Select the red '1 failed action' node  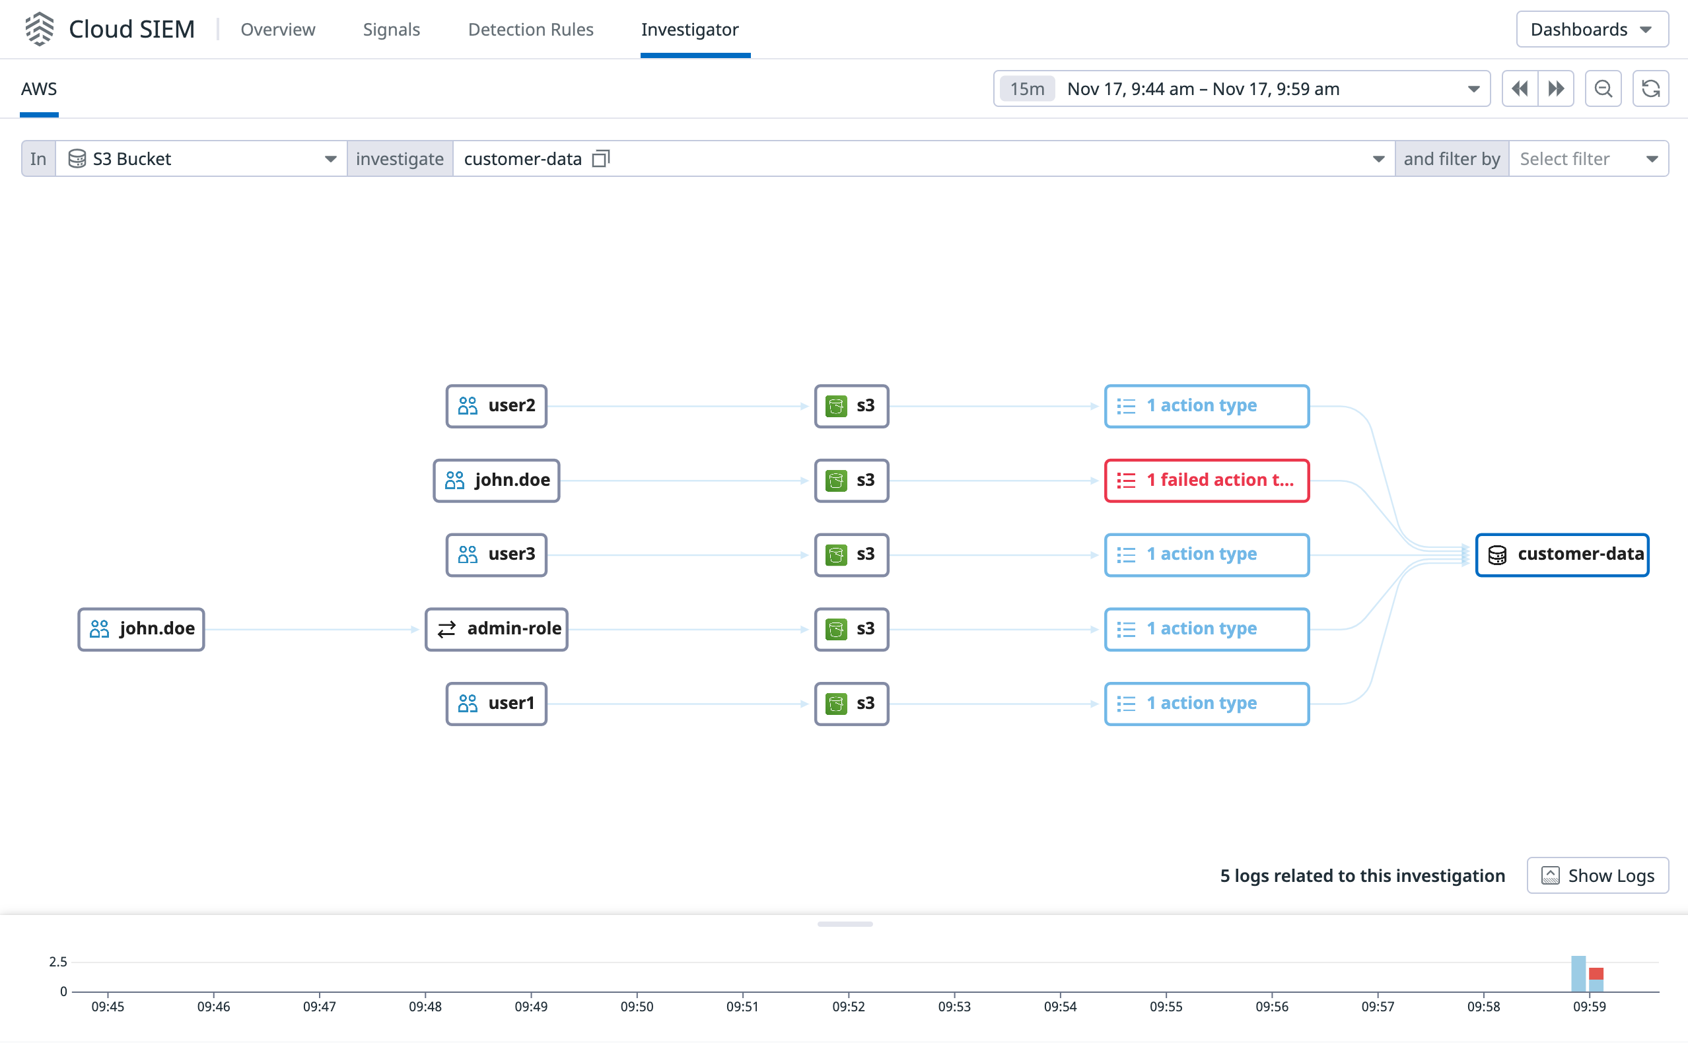(x=1207, y=480)
